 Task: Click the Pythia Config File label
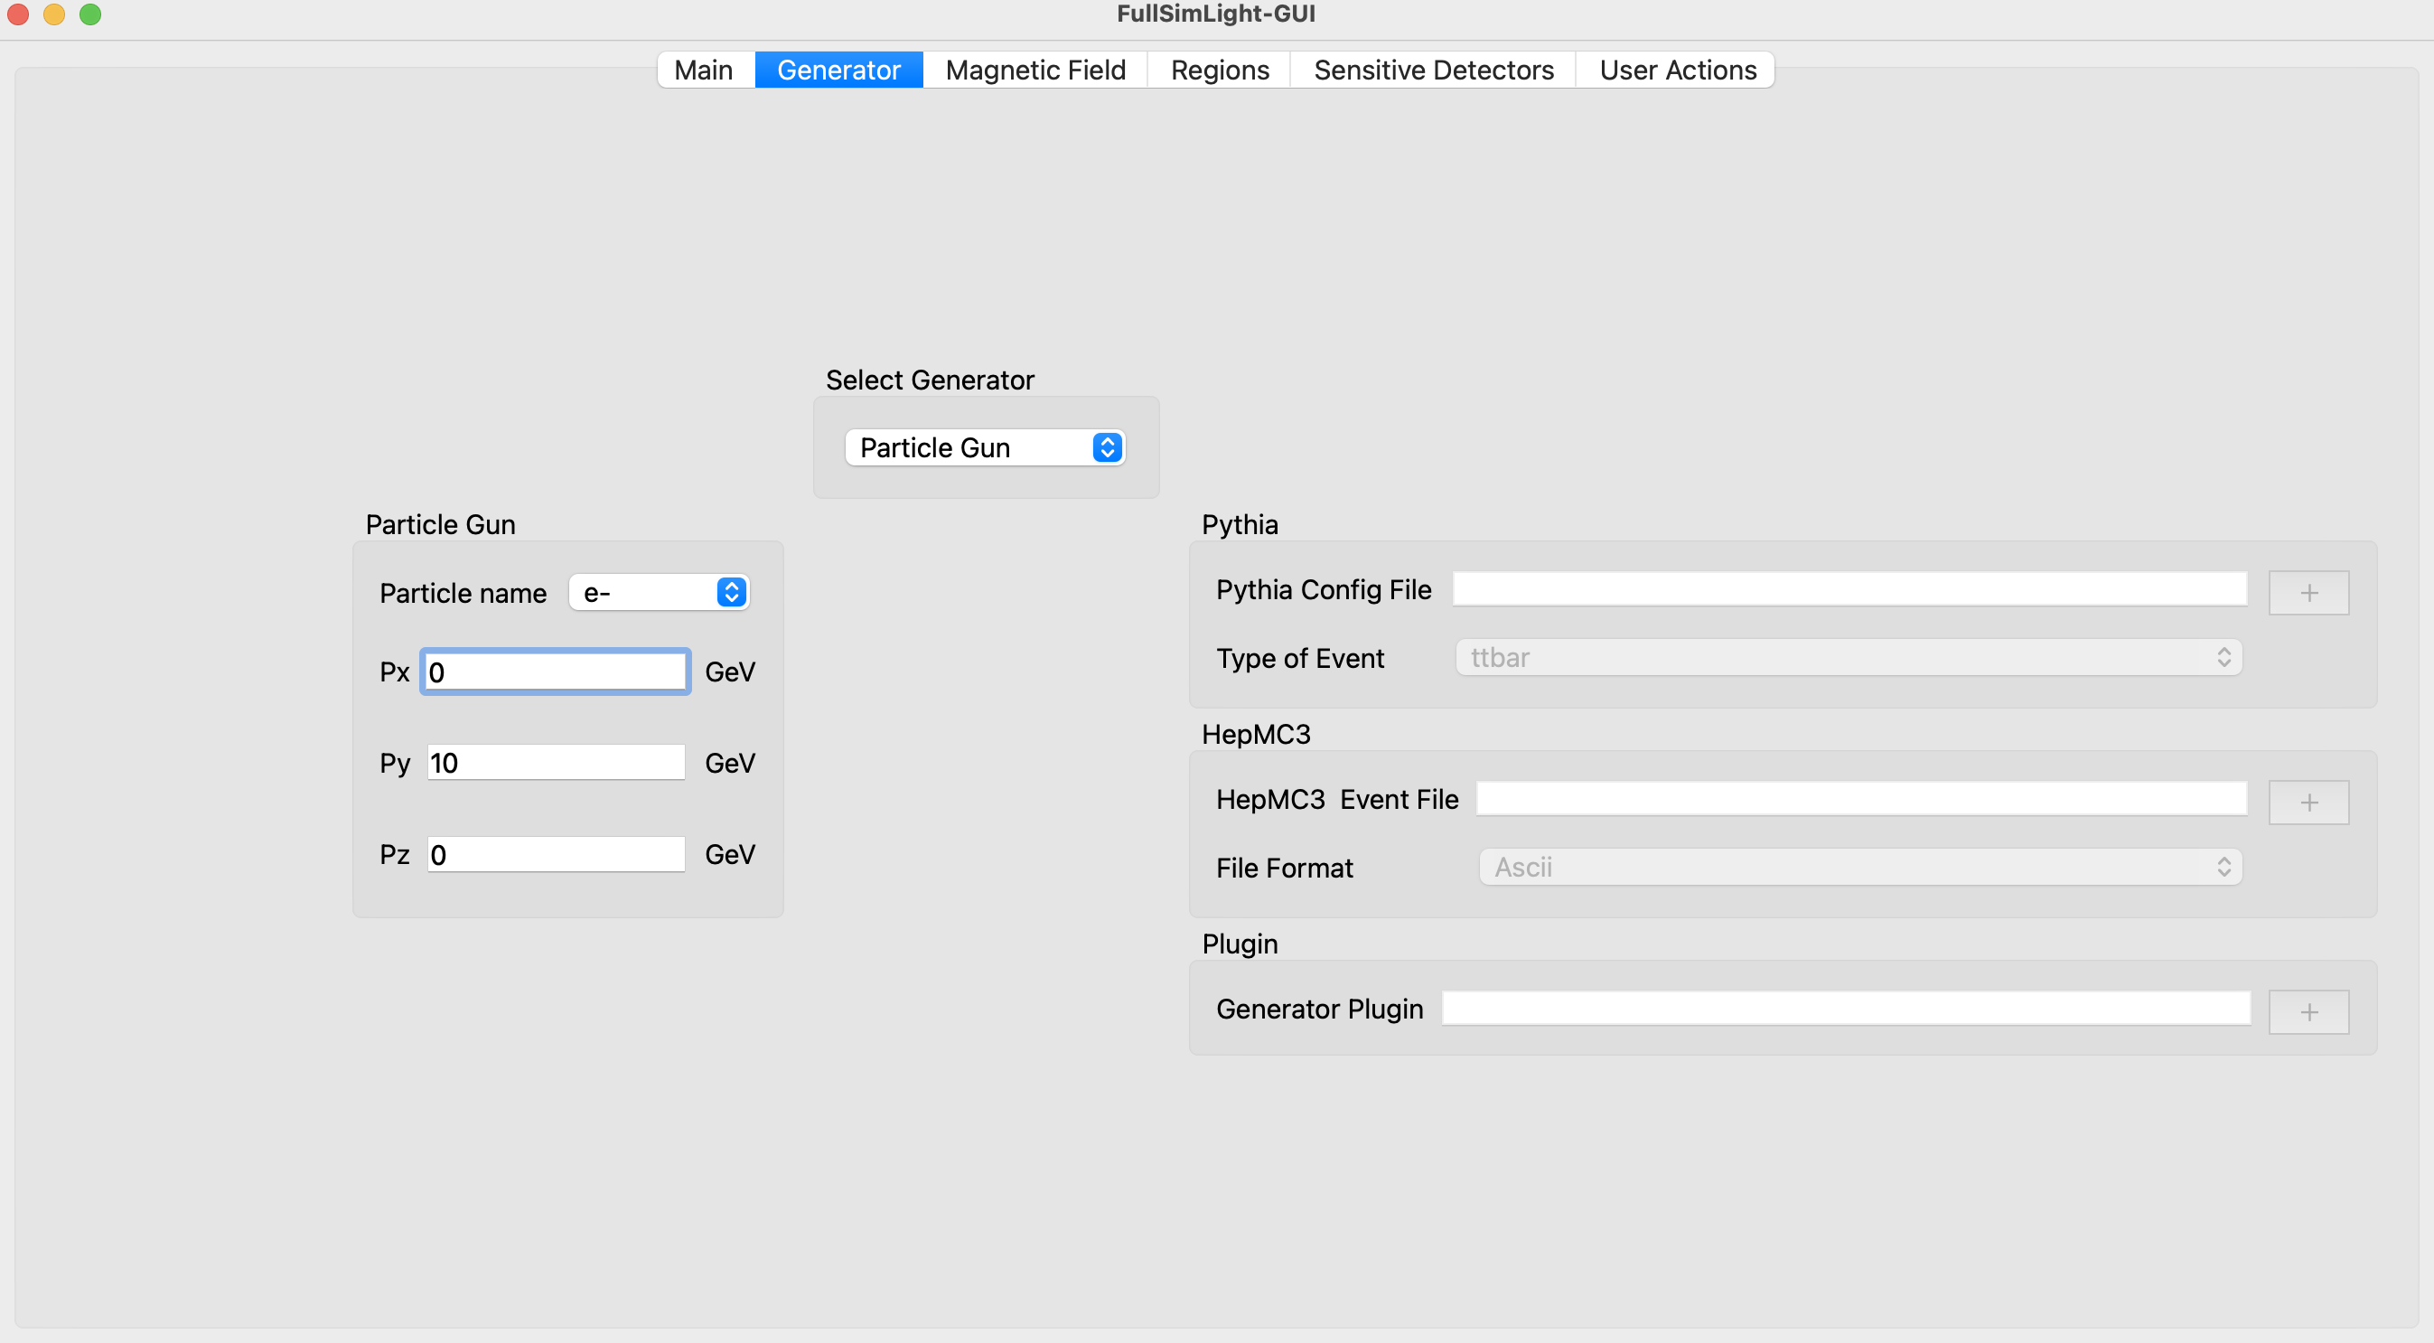coord(1323,590)
